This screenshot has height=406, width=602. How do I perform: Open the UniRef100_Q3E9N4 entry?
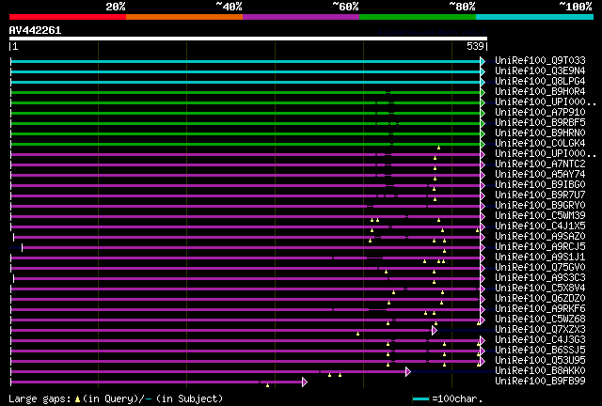point(540,71)
